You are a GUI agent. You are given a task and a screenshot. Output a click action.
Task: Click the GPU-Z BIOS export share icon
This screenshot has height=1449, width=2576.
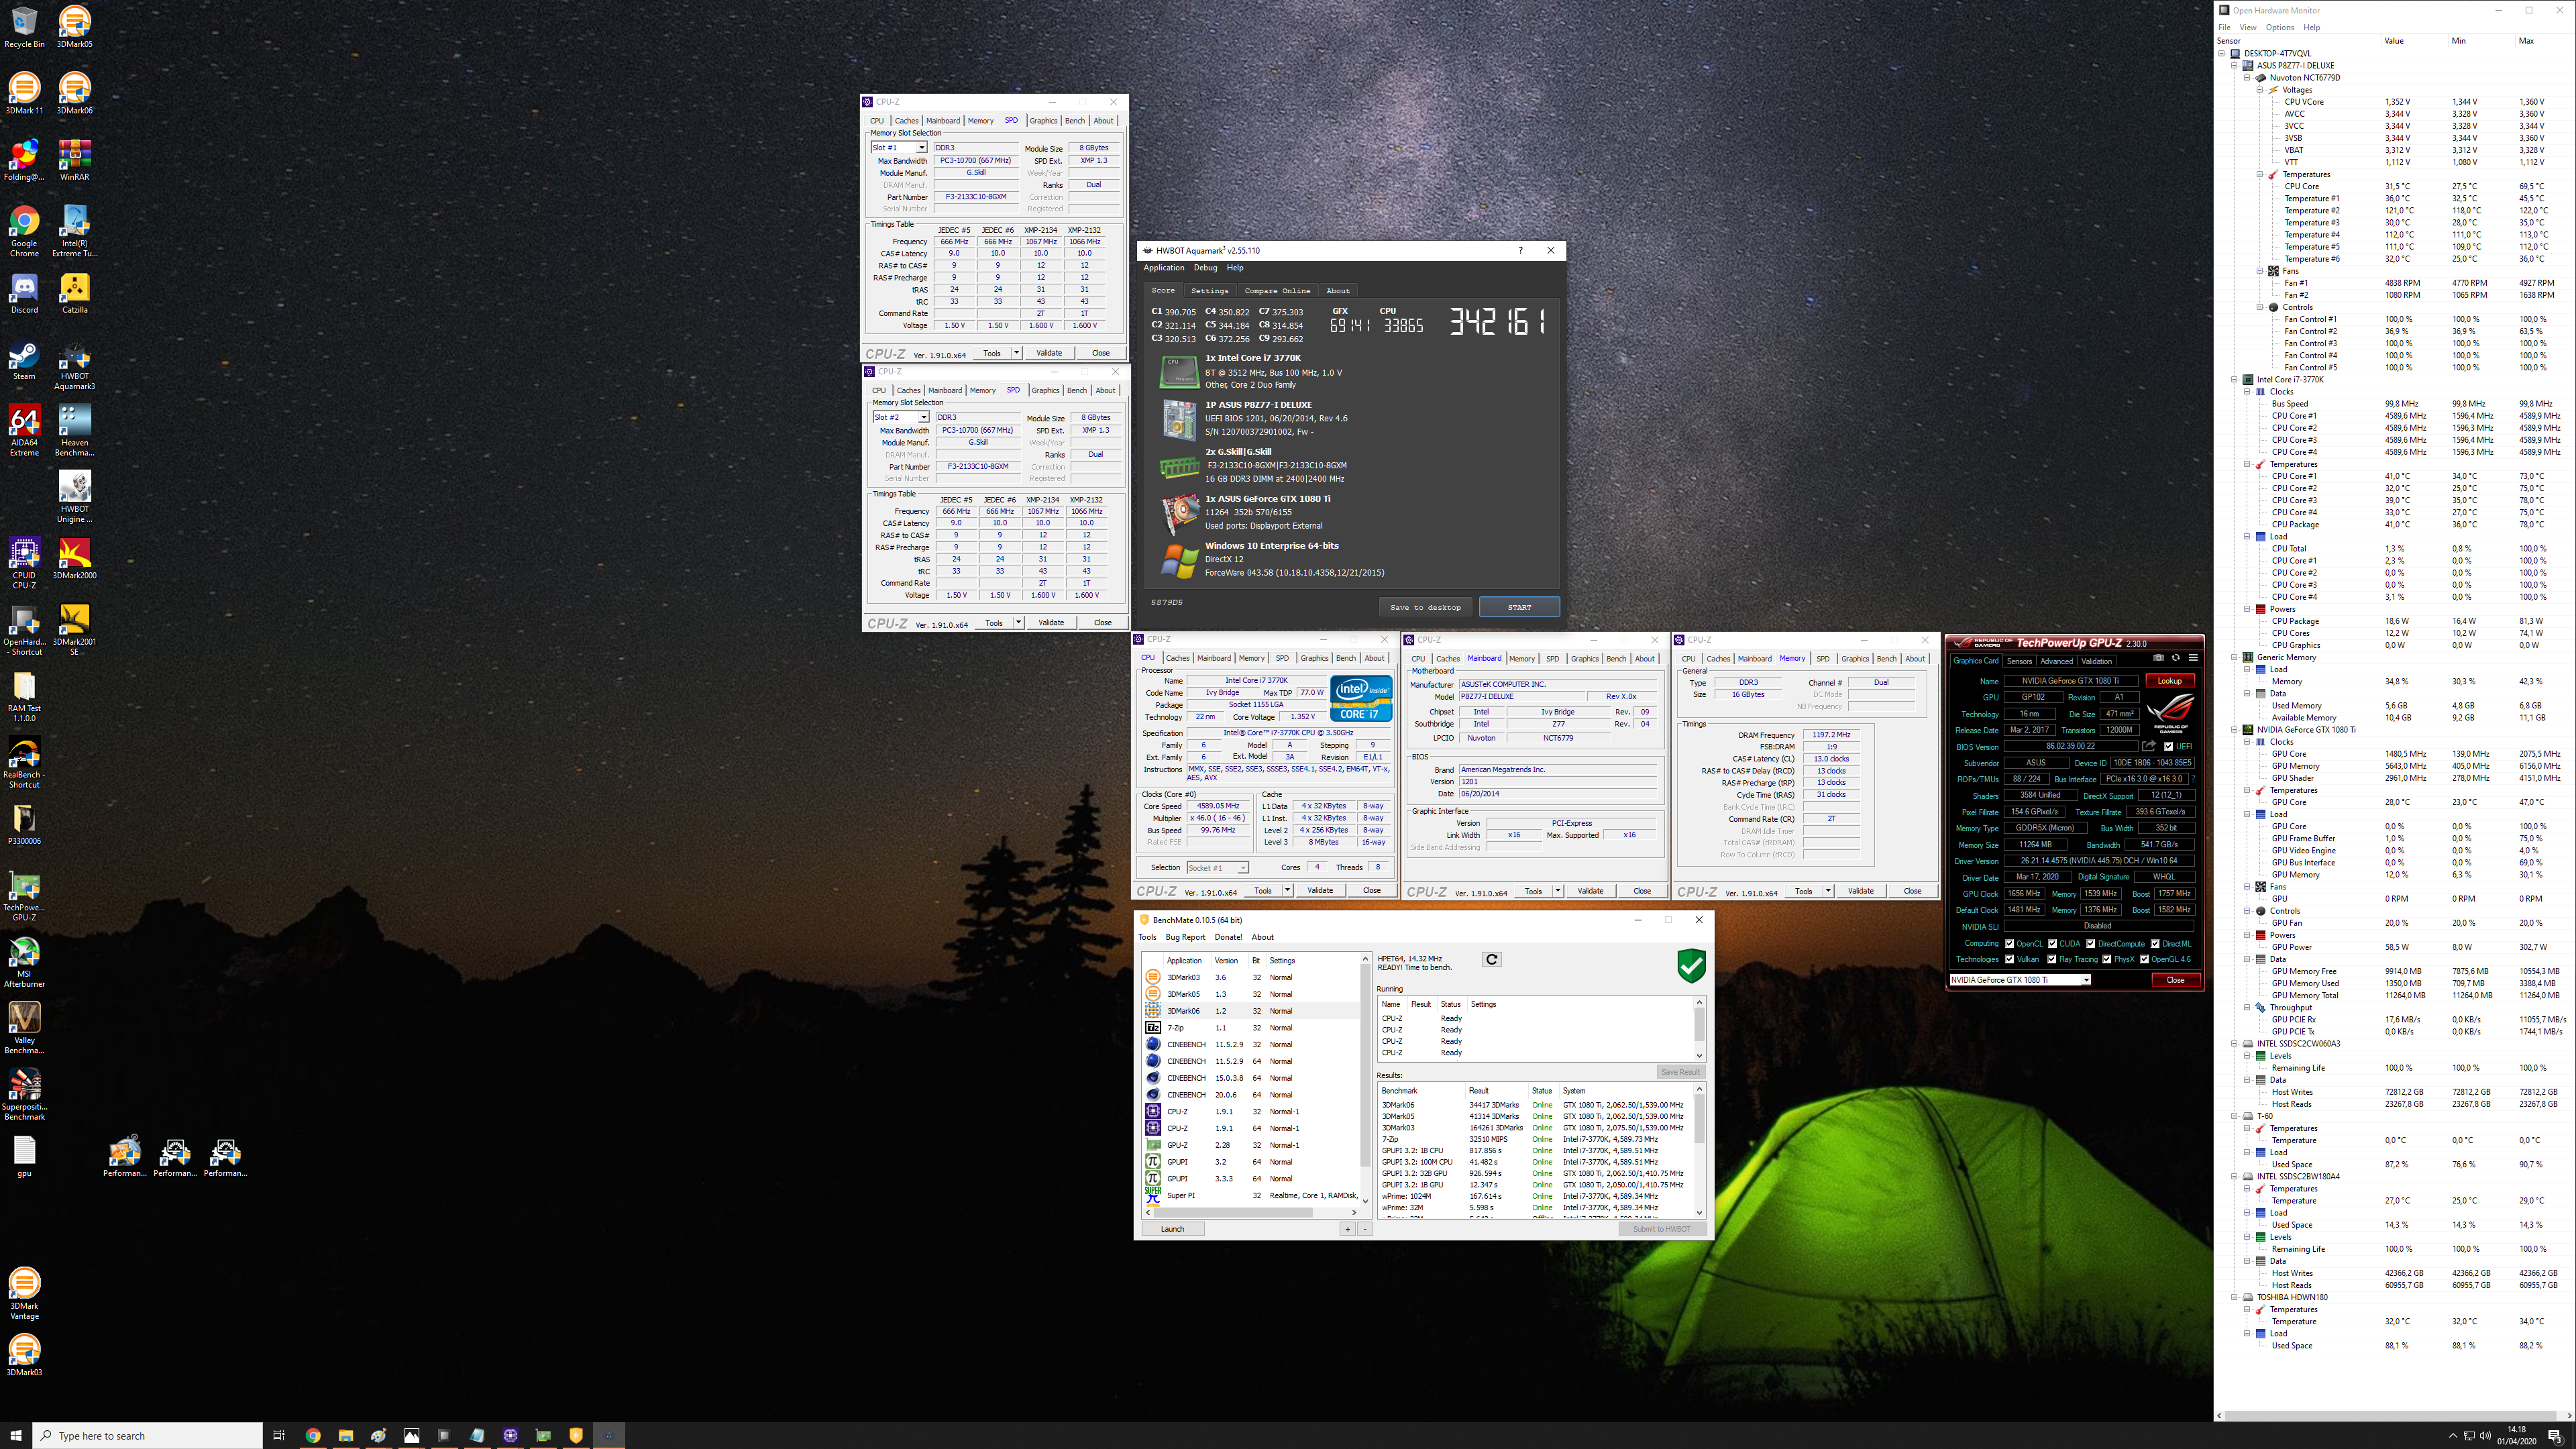[x=2148, y=746]
